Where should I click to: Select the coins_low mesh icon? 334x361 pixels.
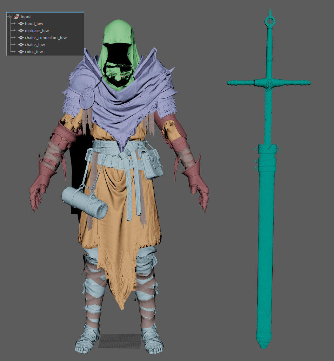pos(20,51)
